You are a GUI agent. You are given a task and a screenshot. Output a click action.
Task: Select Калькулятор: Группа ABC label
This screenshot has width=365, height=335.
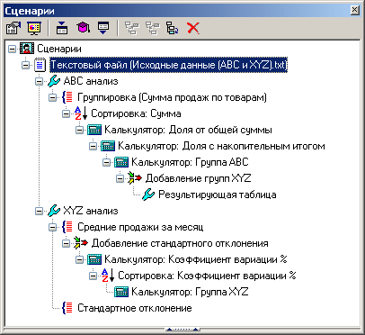point(190,162)
